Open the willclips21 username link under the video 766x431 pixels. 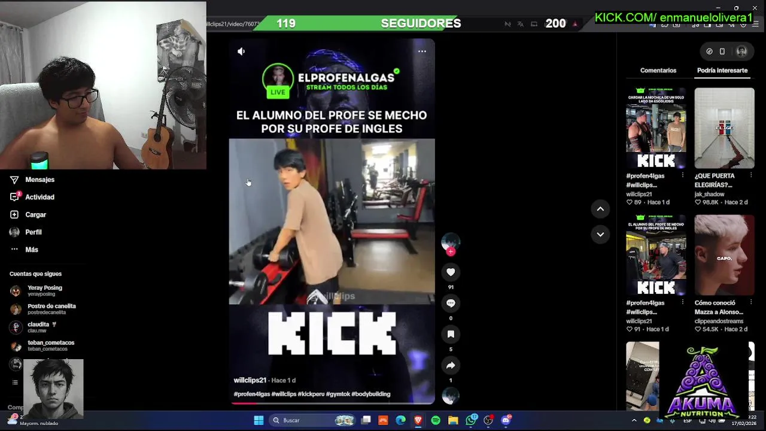250,380
